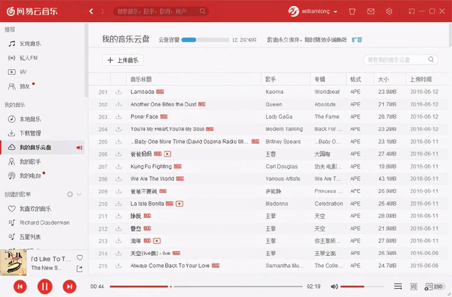Screen dimensions: 452x297
Task: Click the share icon beside current song
Action: pyautogui.click(x=80, y=269)
